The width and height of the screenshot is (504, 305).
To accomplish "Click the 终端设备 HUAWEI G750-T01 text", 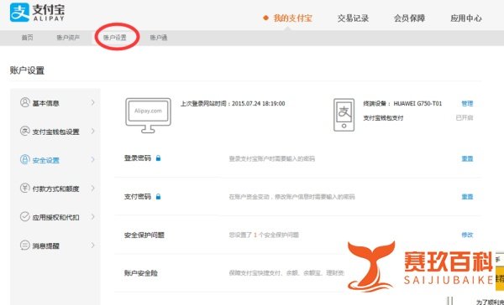I will (x=402, y=104).
